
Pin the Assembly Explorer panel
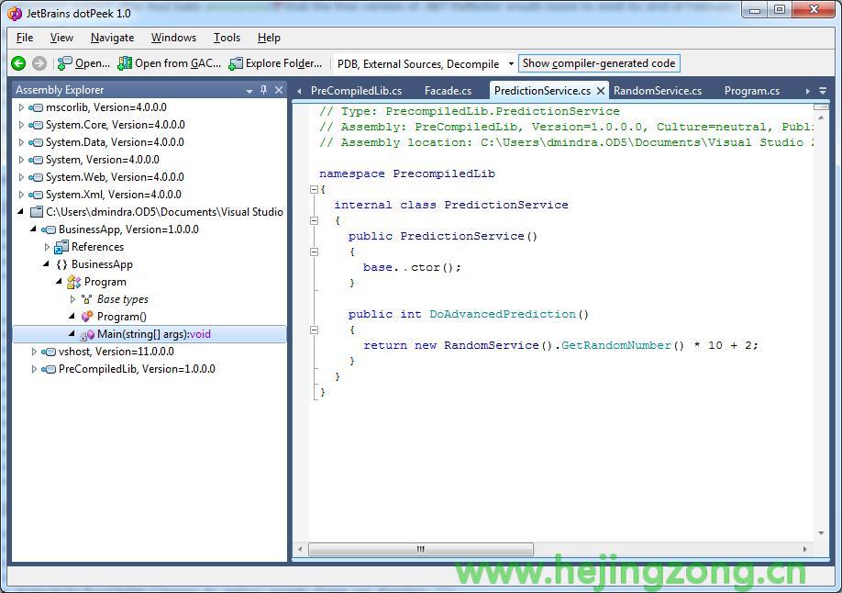[x=264, y=90]
